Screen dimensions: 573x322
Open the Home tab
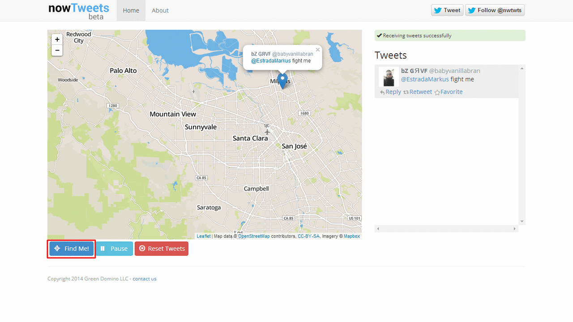click(131, 10)
